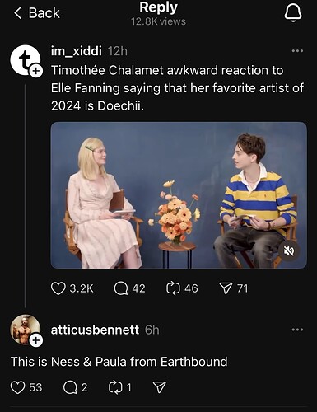Follow atticusbennett via plus badge on avatar
Screen dimensions: 317x412
click(36, 340)
